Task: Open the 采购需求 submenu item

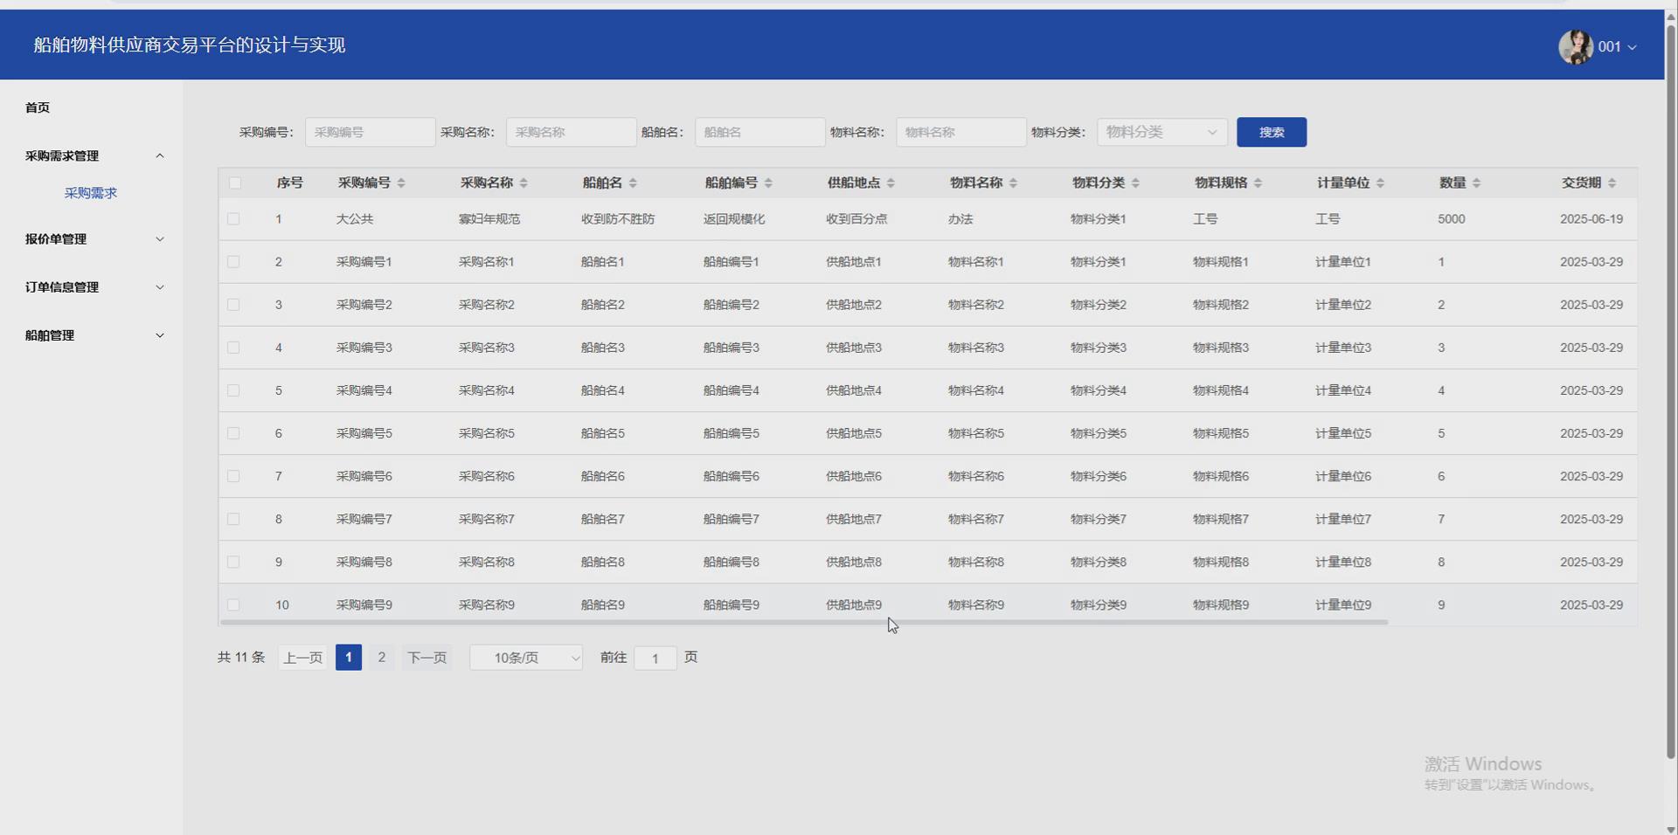Action: pos(91,193)
